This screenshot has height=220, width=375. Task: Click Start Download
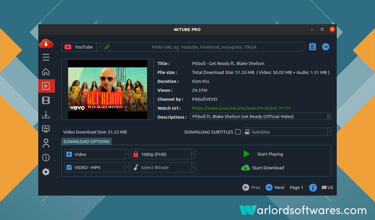tap(268, 168)
